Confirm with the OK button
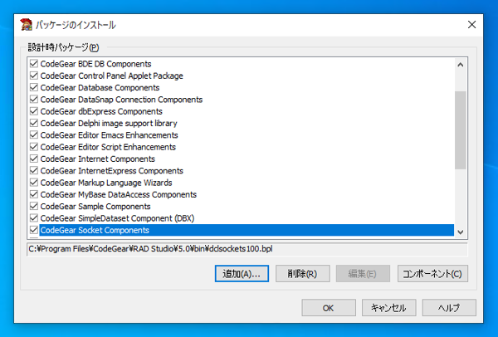 (x=329, y=308)
